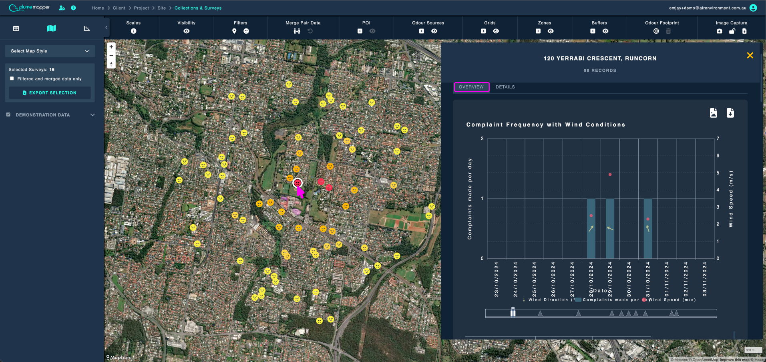
Task: Toggle POI visibility eye icon
Action: [x=372, y=31]
